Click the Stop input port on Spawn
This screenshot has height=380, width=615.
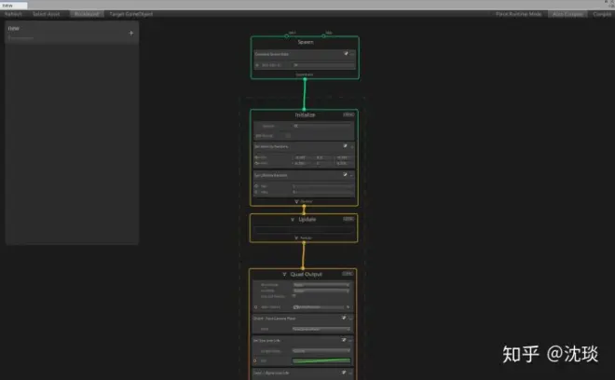coord(323,35)
